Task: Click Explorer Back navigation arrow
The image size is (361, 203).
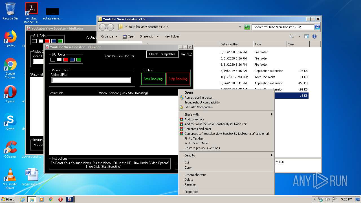Action: (x=102, y=27)
